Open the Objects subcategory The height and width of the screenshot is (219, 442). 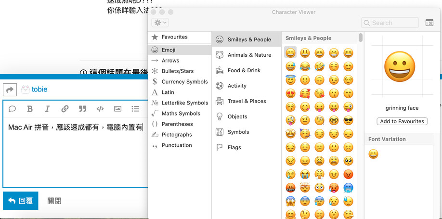pos(247,116)
